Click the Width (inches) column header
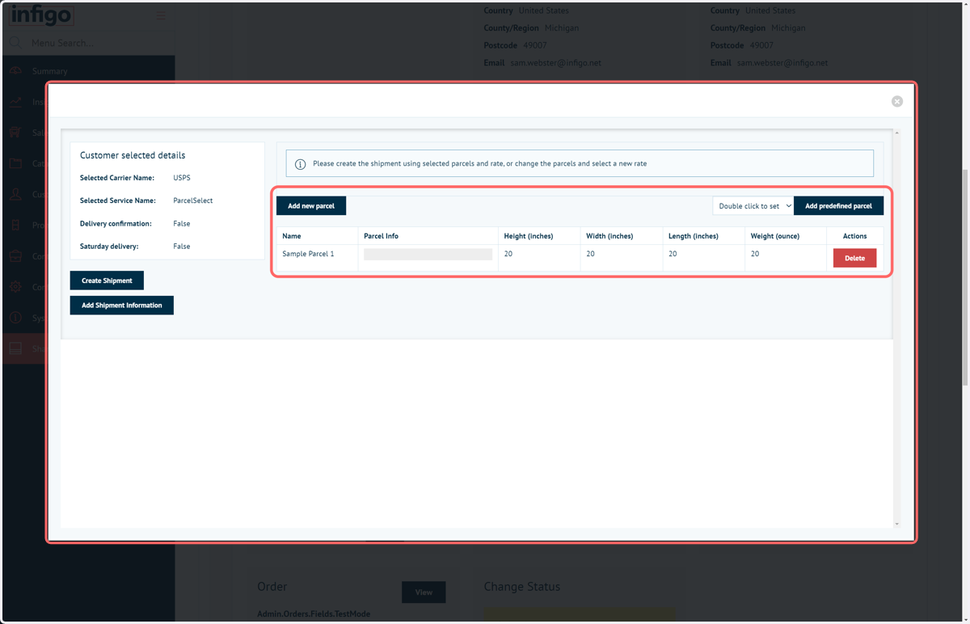Image resolution: width=970 pixels, height=624 pixels. coord(609,236)
